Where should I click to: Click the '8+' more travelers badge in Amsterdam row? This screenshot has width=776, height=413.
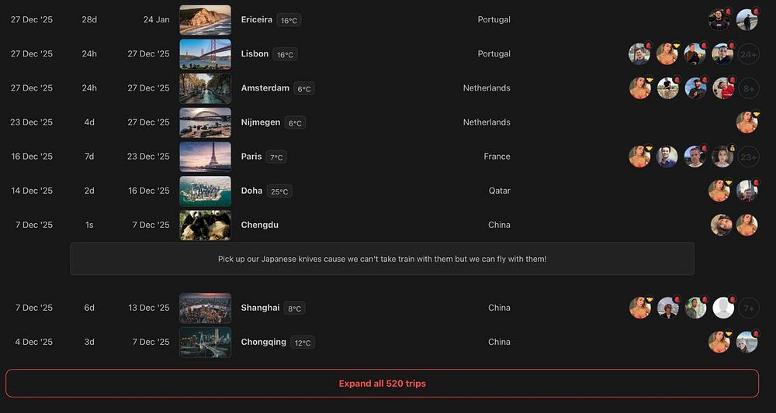coord(749,88)
